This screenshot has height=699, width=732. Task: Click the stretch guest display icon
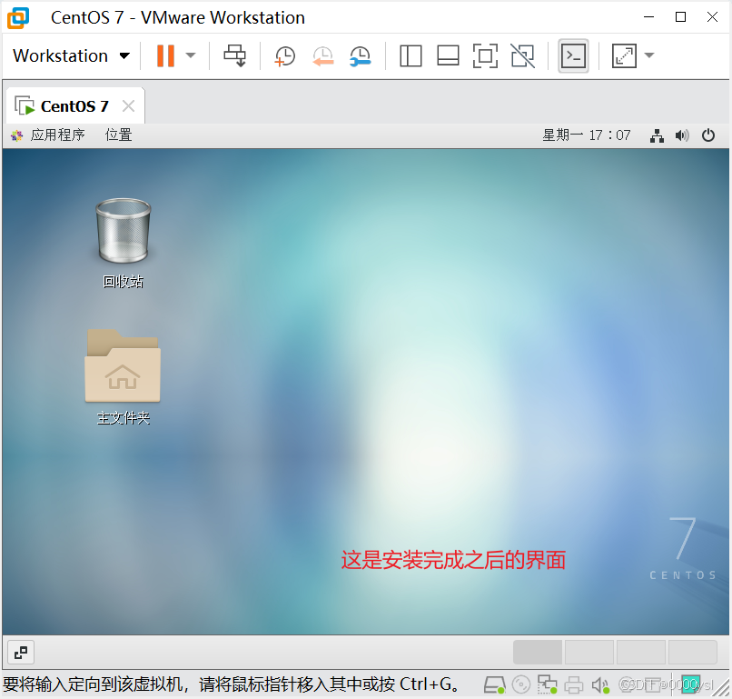point(624,55)
